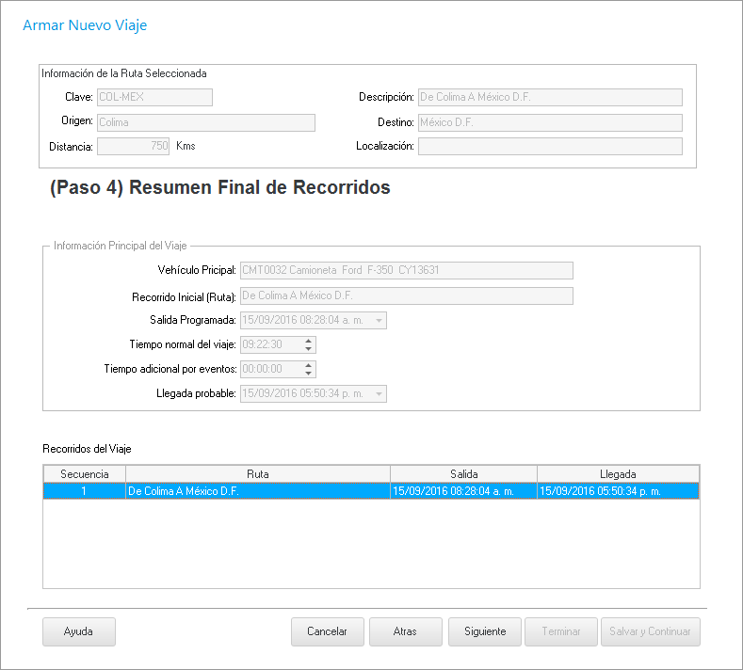Sort by the Ruta column header
The height and width of the screenshot is (670, 743).
(257, 474)
